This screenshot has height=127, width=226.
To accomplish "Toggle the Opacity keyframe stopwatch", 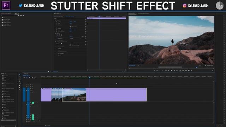I will [x=56, y=37].
